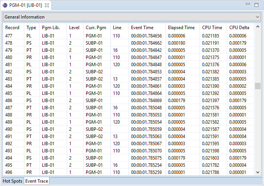Sort by the Record column header
264x186 pixels.
point(12,28)
